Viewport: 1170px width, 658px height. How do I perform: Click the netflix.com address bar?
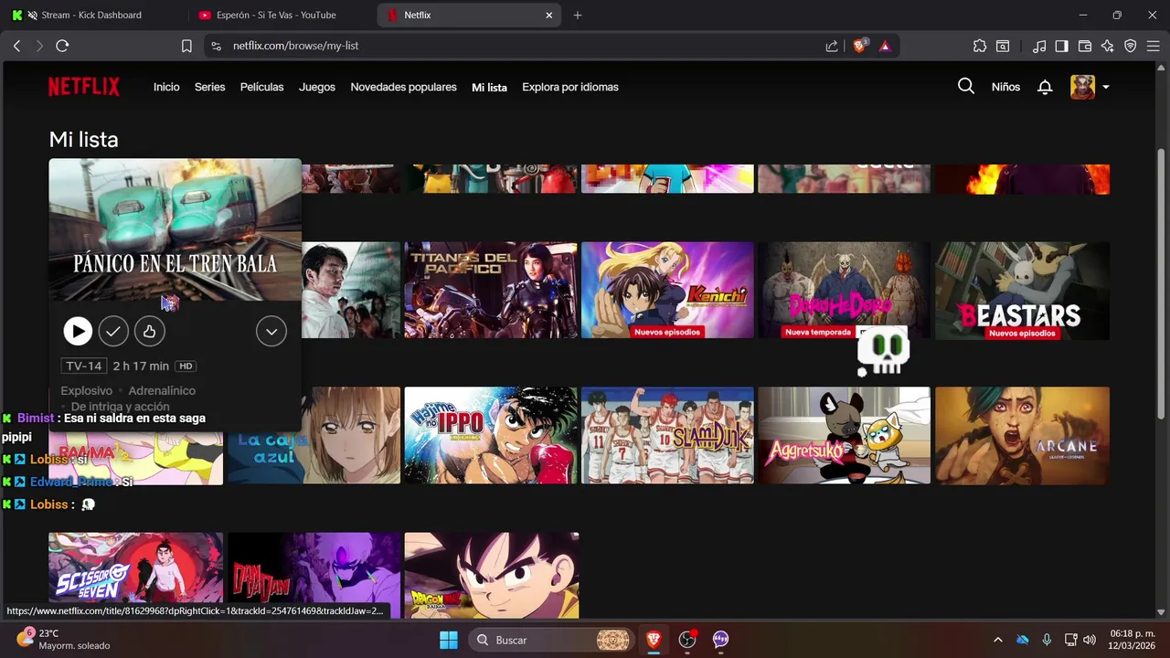(512, 46)
